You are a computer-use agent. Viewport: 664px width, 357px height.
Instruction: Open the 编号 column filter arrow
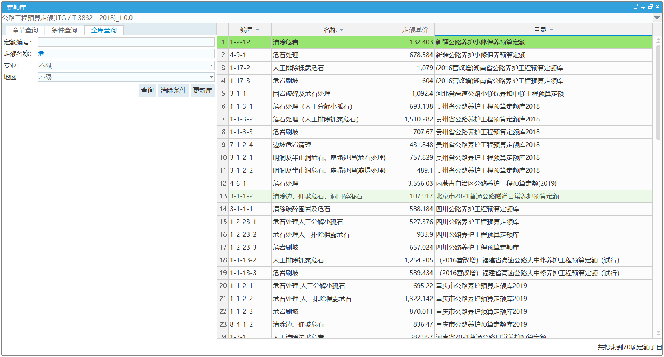[x=258, y=30]
